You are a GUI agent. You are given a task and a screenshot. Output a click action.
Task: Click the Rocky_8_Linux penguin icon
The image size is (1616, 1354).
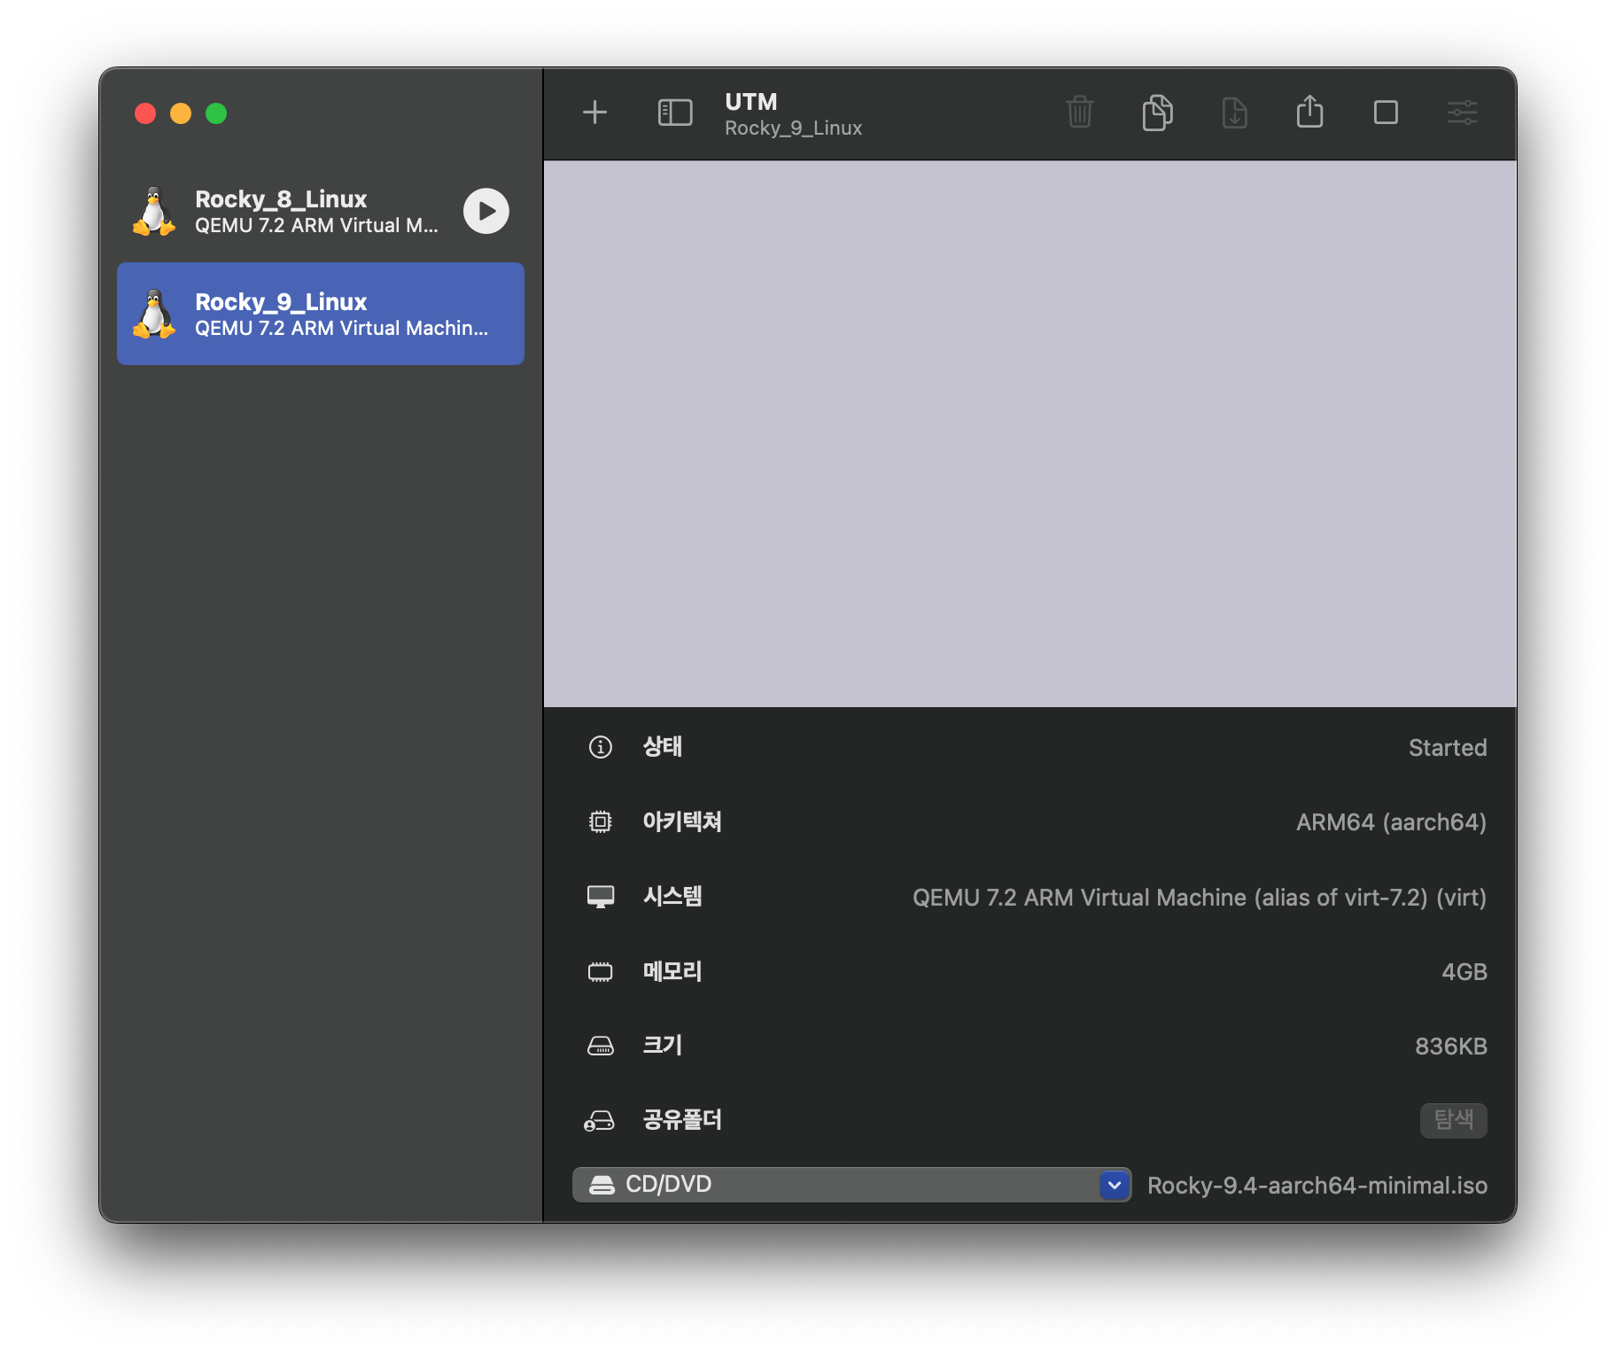point(154,211)
